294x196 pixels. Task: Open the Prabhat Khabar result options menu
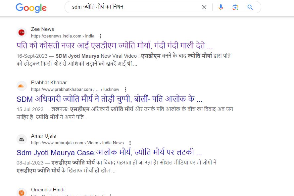125,90
